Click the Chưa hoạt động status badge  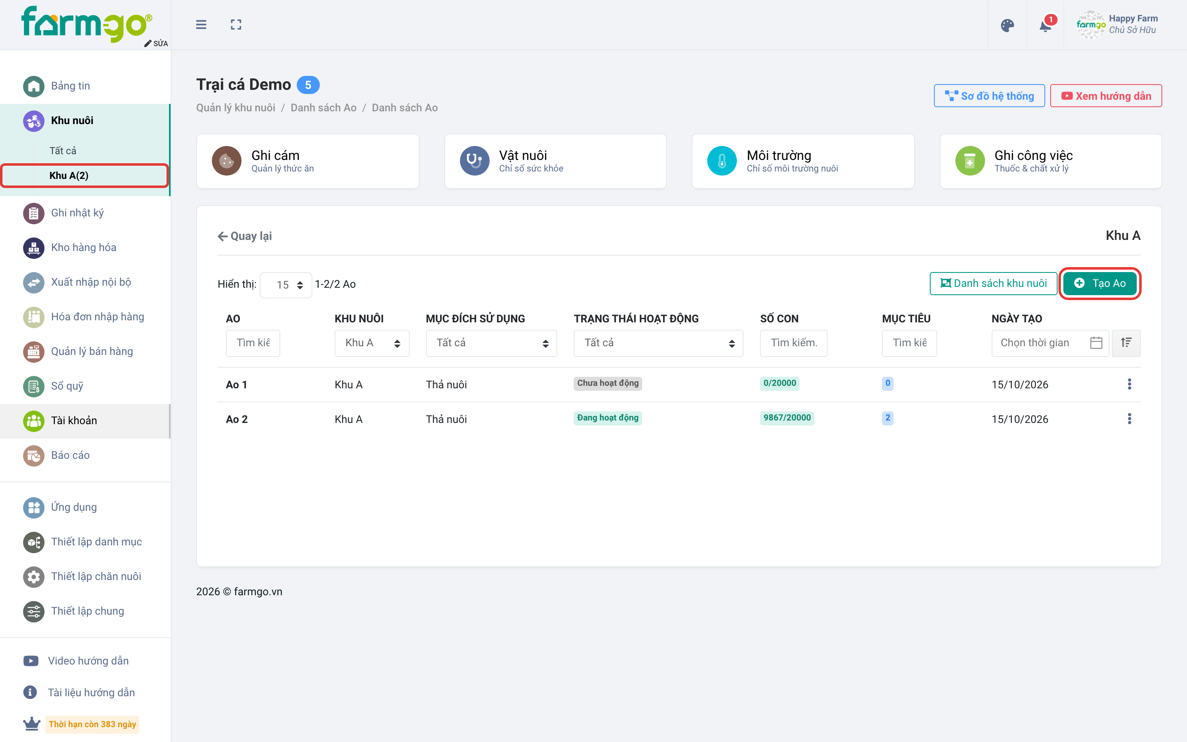pos(608,383)
